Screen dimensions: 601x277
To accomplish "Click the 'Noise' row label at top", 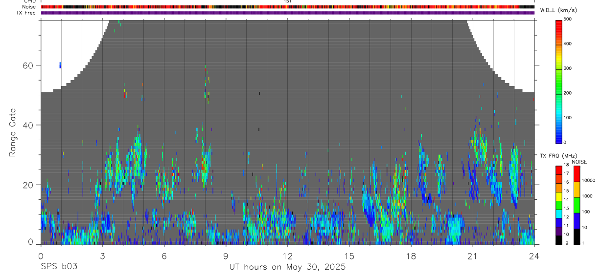I will coord(29,7).
